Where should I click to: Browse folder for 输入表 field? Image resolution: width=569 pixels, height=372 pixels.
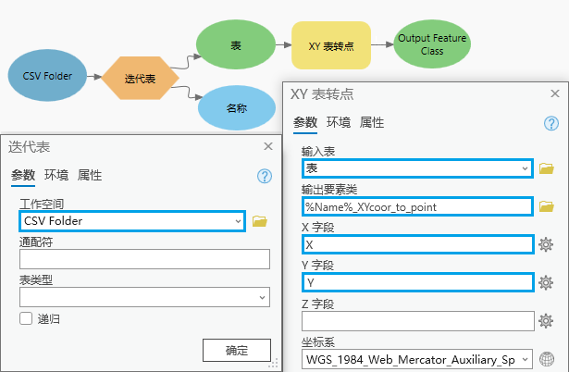[x=546, y=168]
